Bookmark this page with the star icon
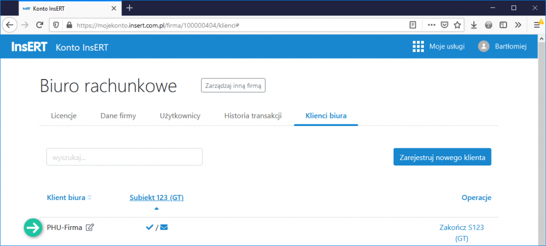 click(457, 25)
